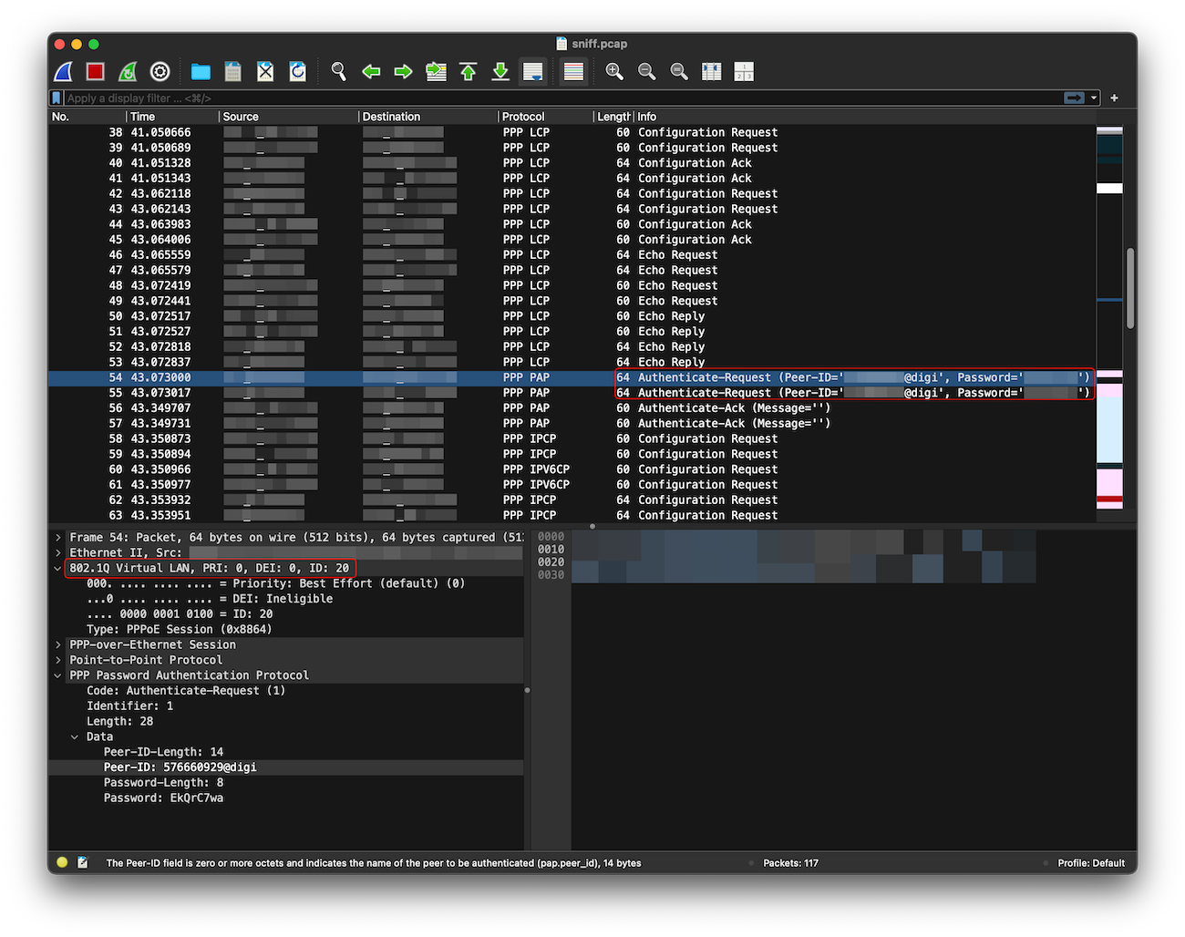Add a display filter button with plus
1185x937 pixels.
click(x=1114, y=98)
